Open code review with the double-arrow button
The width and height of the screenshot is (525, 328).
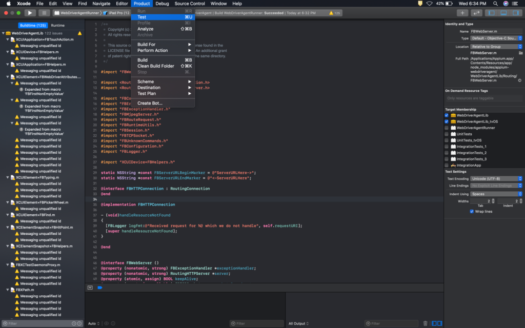coord(476,13)
